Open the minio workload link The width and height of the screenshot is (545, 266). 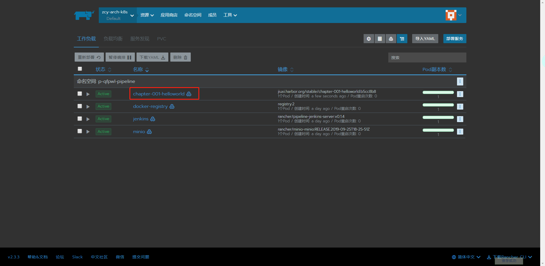point(139,132)
